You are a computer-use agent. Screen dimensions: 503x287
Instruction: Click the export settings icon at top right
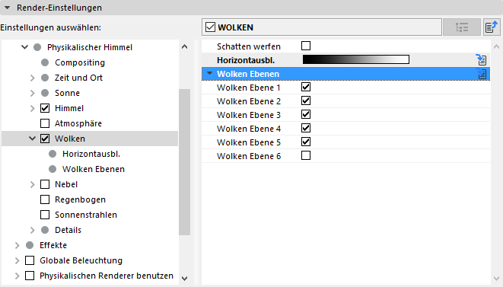point(492,27)
